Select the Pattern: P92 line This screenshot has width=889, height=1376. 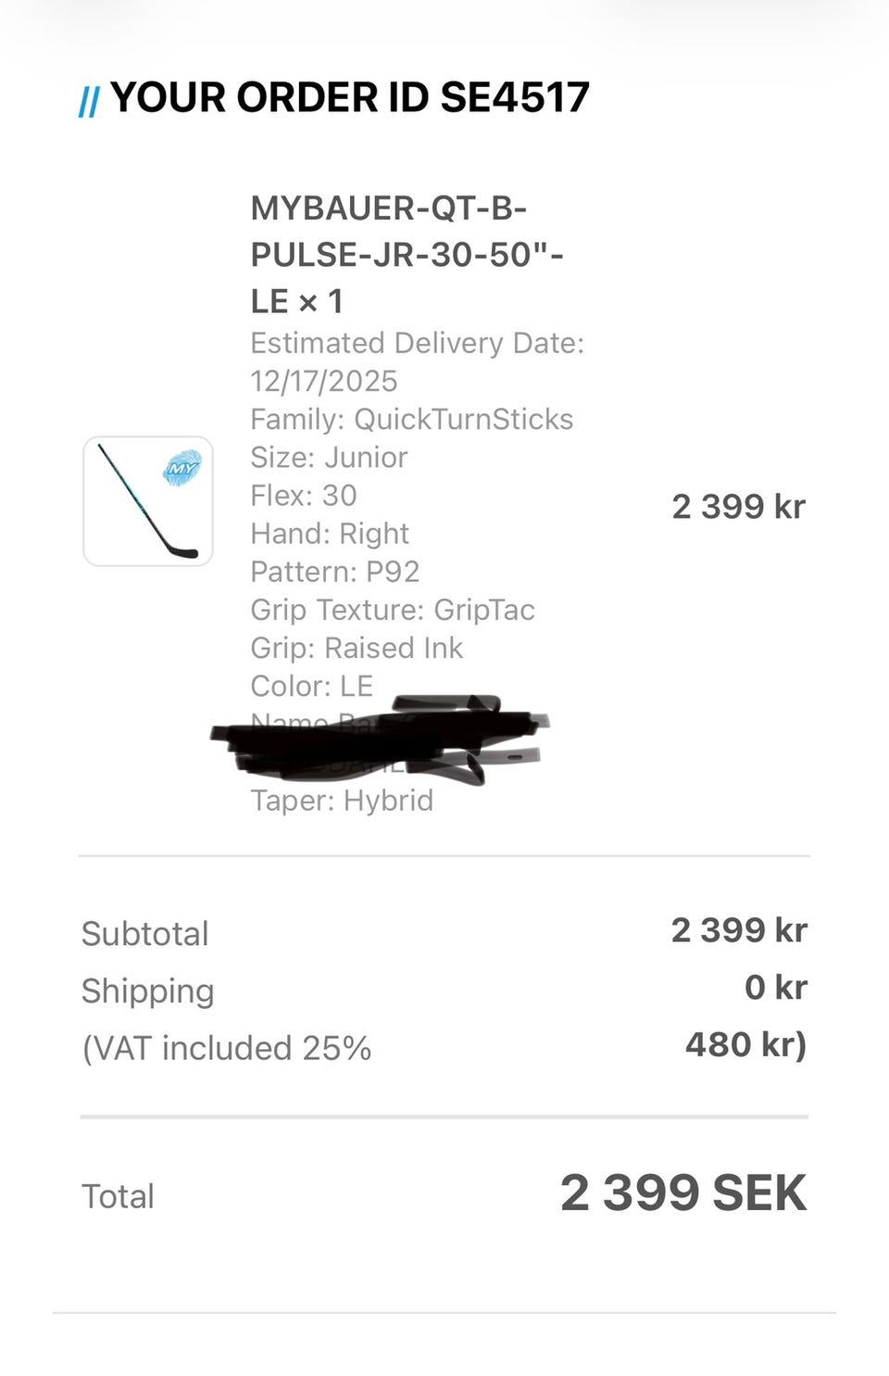(334, 571)
